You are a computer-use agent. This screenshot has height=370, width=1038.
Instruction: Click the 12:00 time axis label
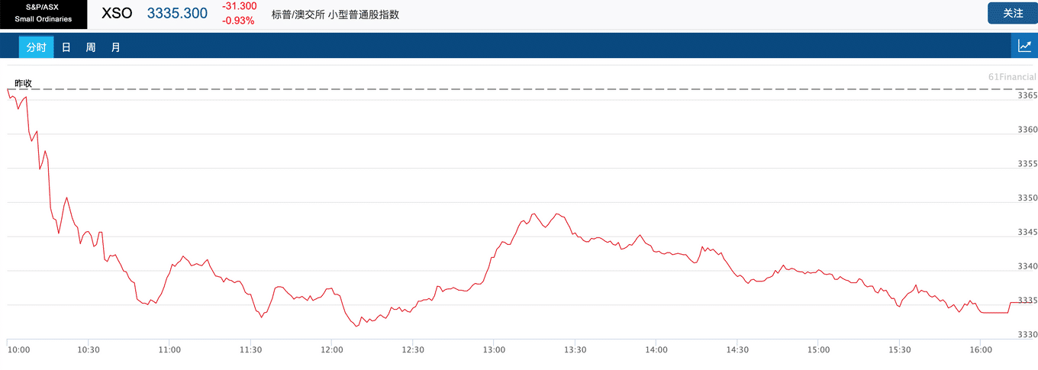point(332,349)
